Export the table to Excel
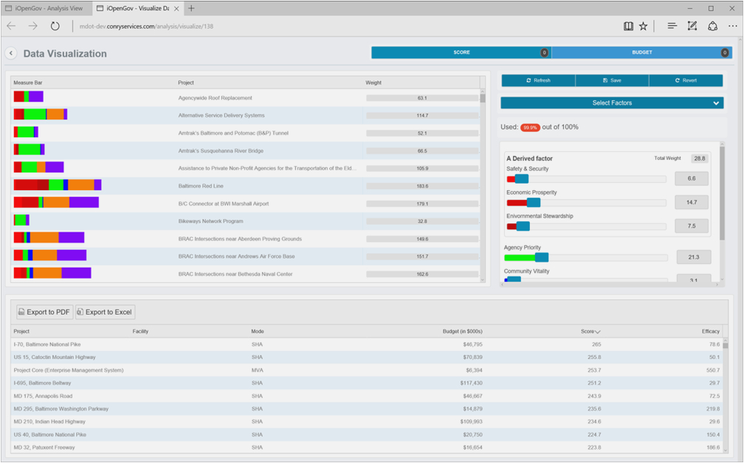 click(x=106, y=312)
